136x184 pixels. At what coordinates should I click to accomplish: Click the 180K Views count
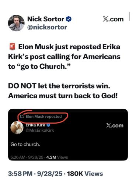(85, 174)
